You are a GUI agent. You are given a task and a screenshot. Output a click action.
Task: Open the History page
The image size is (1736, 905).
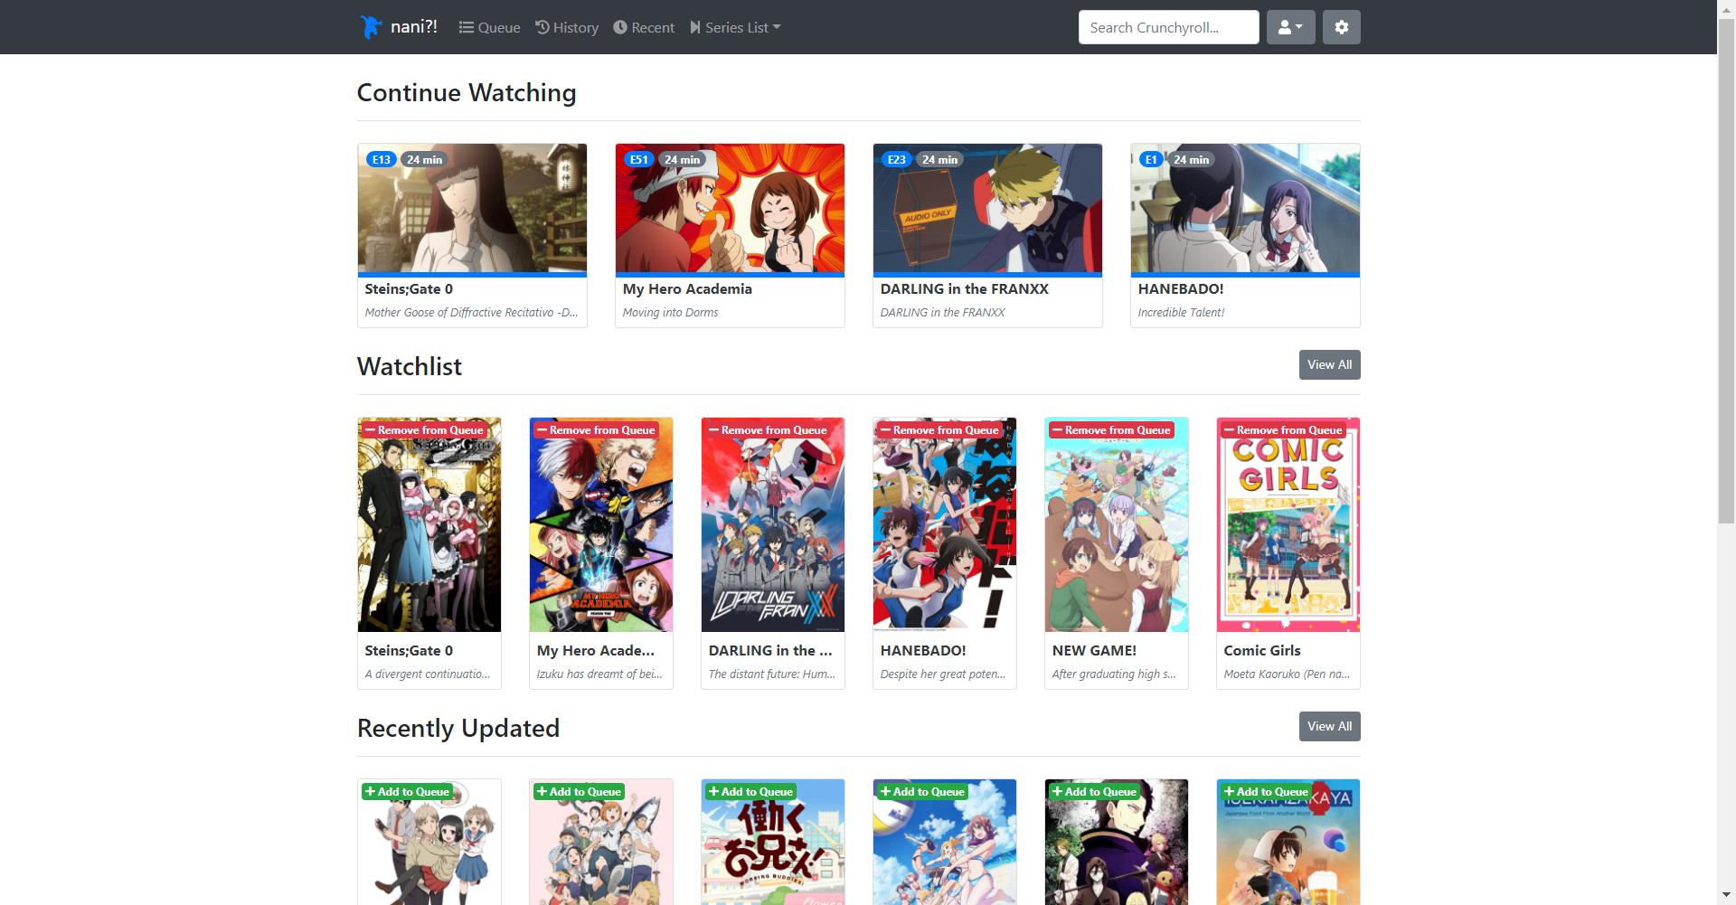coord(567,27)
